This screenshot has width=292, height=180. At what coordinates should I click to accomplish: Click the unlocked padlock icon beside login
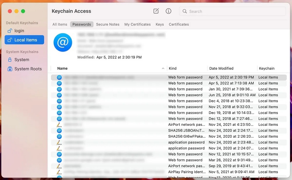coord(10,31)
